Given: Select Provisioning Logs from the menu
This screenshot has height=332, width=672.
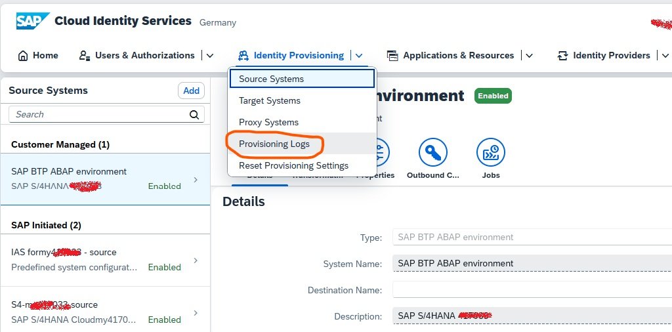Looking at the screenshot, I should point(274,144).
